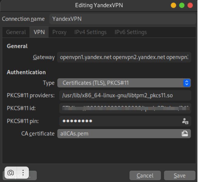This screenshot has height=182, width=198.
Task: Open the three-dot more options menu
Action: (23, 173)
